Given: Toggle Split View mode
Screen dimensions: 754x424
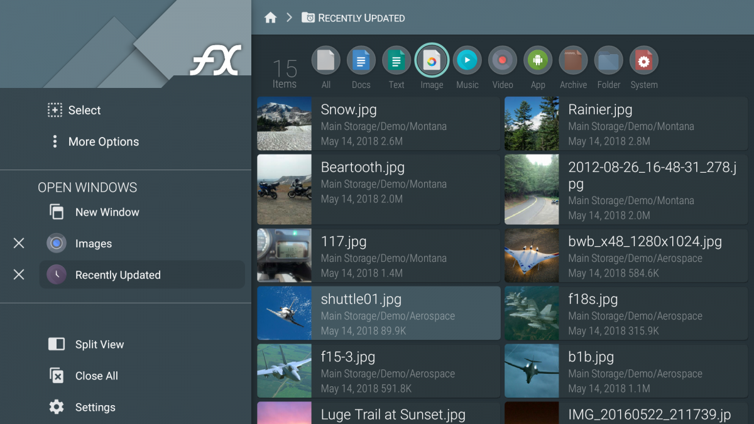Looking at the screenshot, I should point(85,344).
